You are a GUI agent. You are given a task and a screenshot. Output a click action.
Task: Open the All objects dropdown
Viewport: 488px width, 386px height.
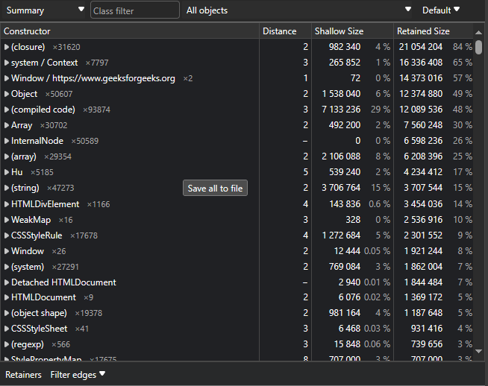coord(298,10)
